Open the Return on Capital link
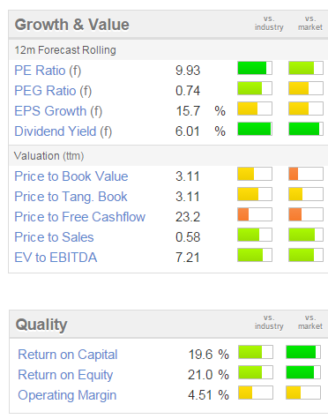328x419 pixels. coord(68,355)
